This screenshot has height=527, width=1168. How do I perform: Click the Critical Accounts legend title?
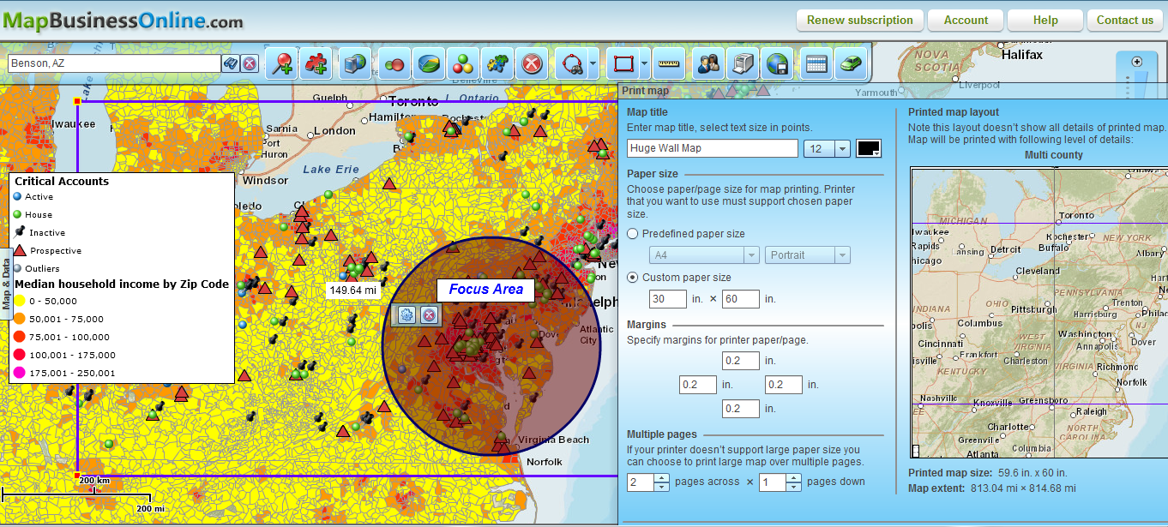click(x=62, y=181)
